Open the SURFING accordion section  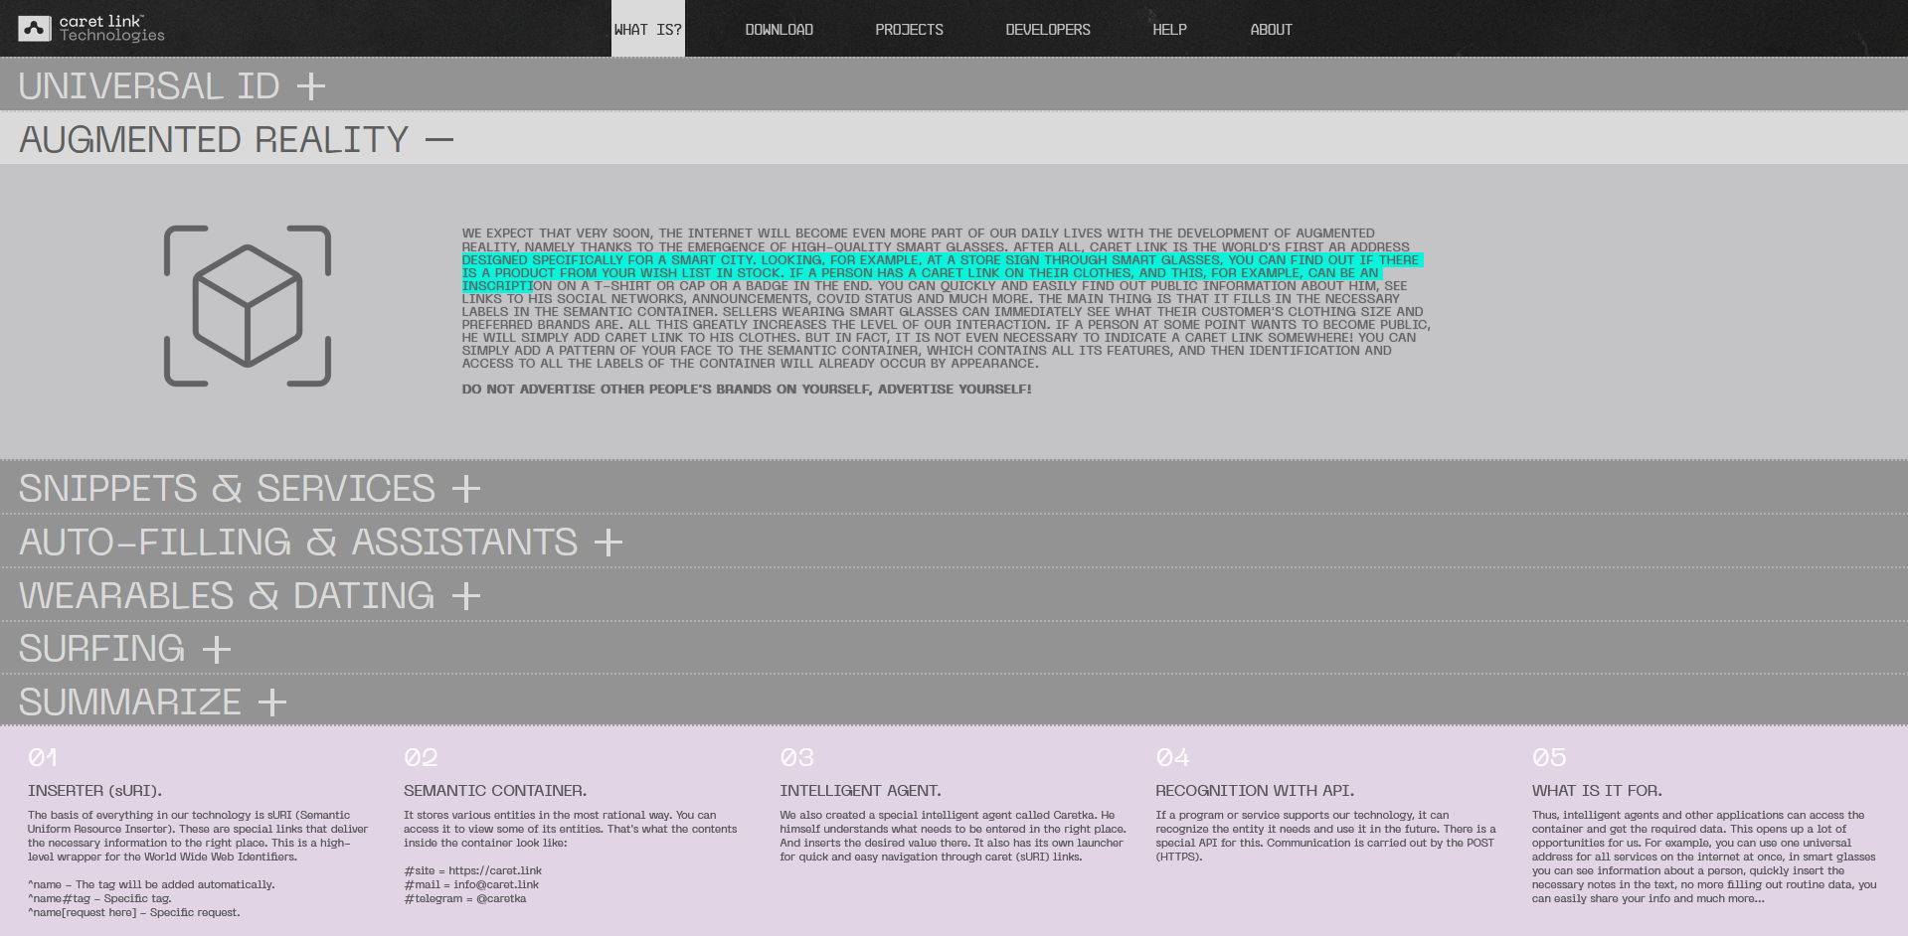click(124, 650)
